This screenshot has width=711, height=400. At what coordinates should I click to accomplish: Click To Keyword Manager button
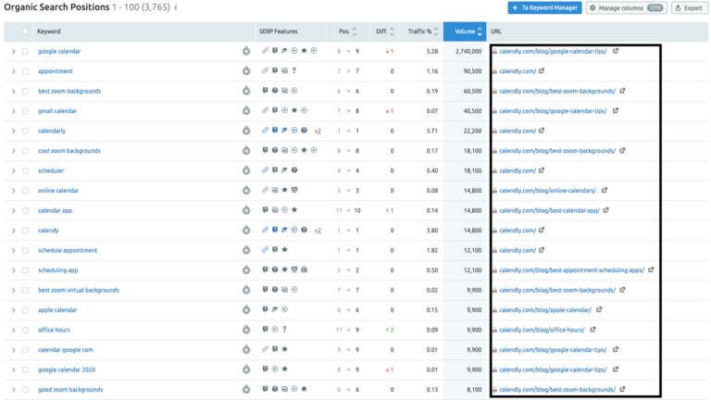coord(544,7)
